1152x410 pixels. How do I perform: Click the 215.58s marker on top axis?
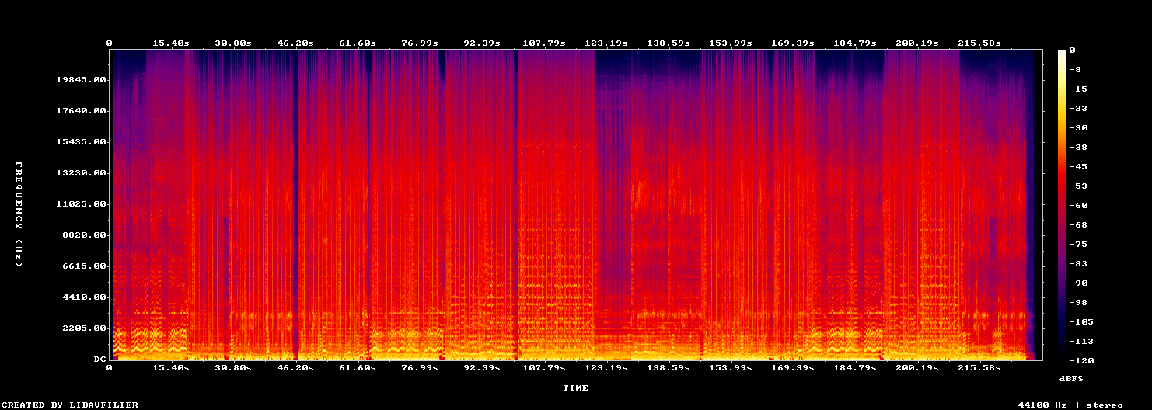[979, 43]
